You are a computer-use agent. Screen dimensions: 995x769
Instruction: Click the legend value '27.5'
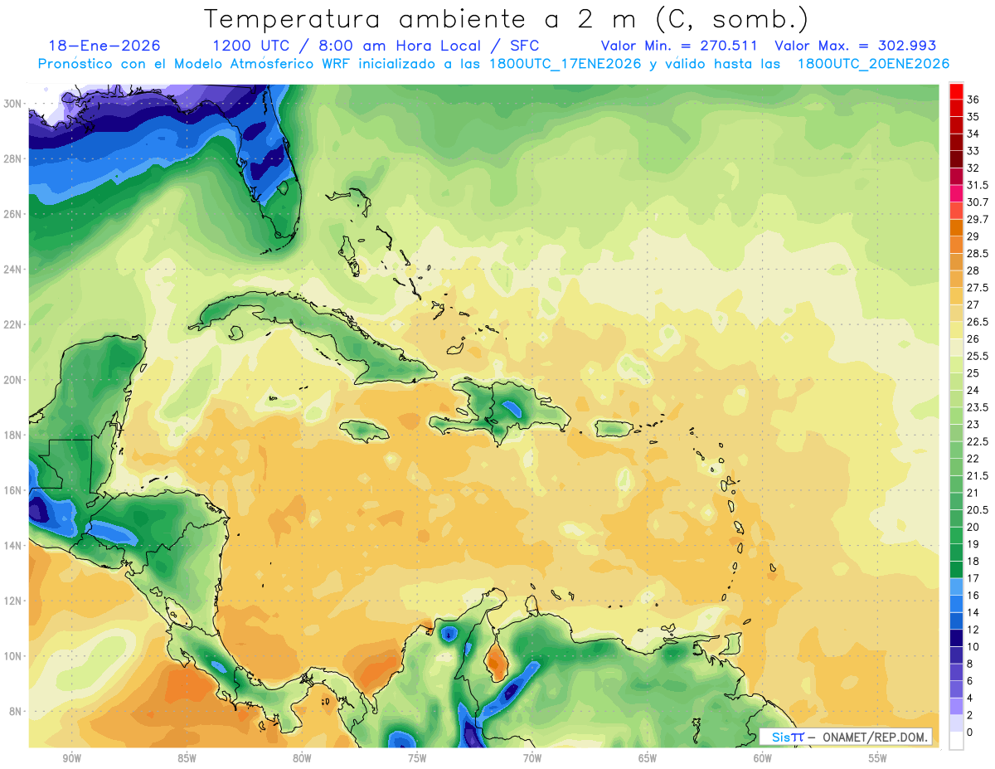tap(978, 288)
